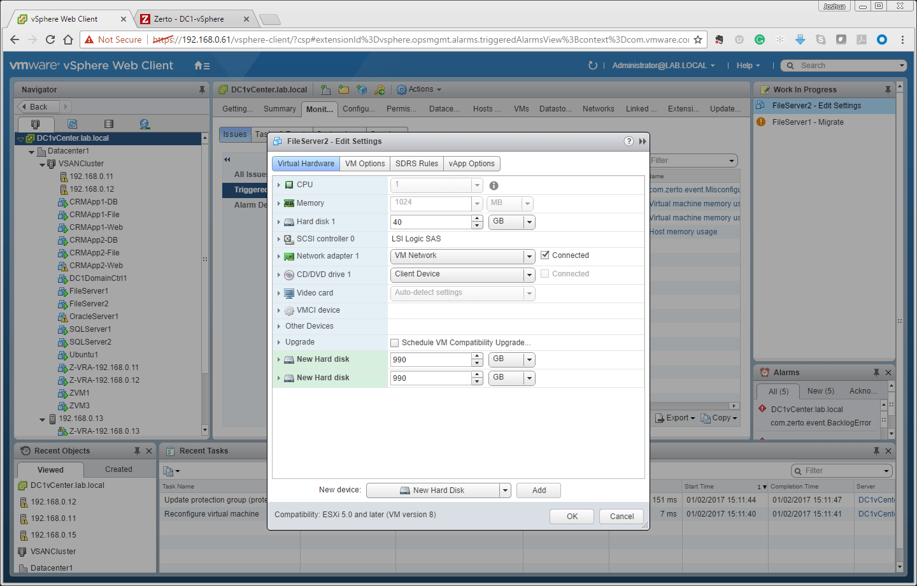
Task: Check Connected for CD/DVD drive 1
Action: pos(545,273)
